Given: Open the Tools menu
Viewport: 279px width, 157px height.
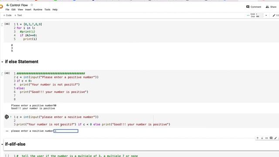Looking at the screenshot, I should click(x=48, y=10).
